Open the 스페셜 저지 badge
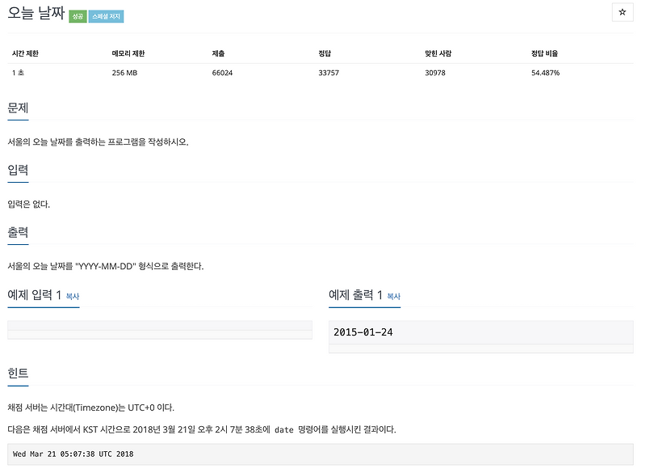The width and height of the screenshot is (646, 473). (x=105, y=14)
